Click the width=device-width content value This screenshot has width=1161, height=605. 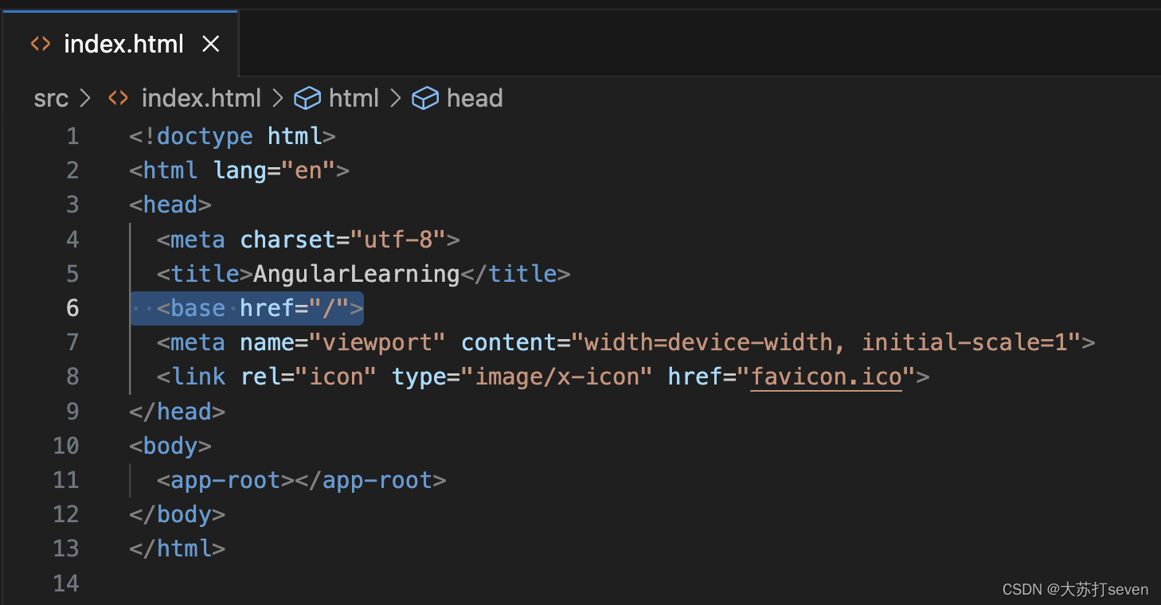click(709, 342)
